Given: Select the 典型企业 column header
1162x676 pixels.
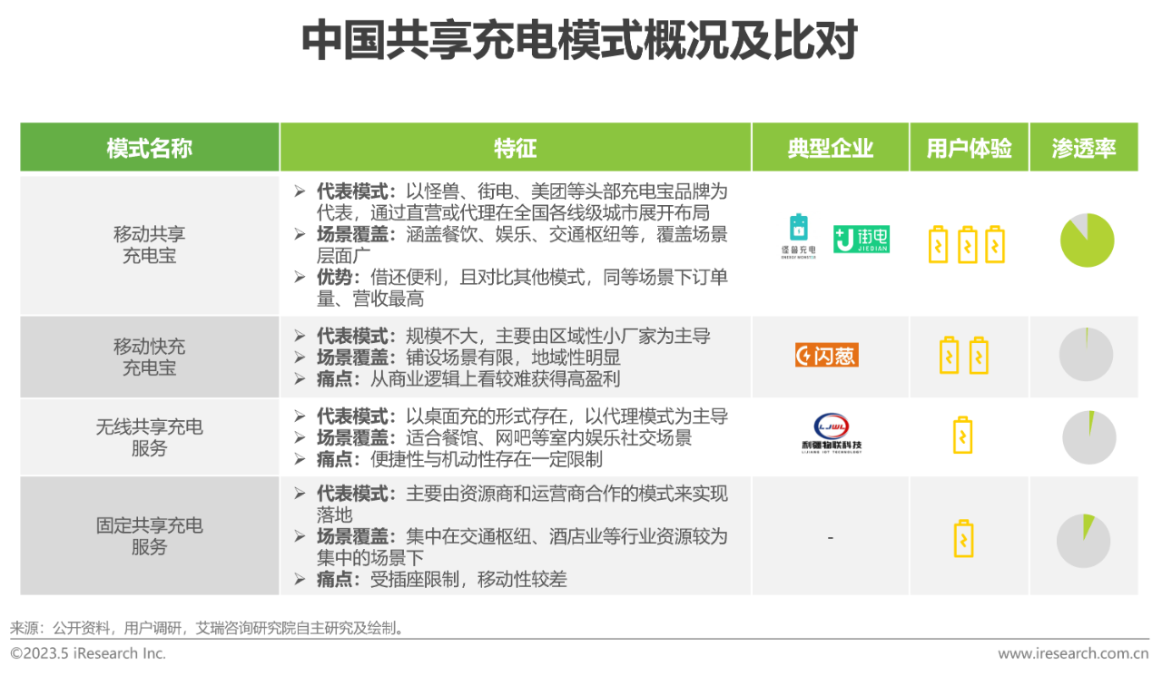Looking at the screenshot, I should coord(830,147).
